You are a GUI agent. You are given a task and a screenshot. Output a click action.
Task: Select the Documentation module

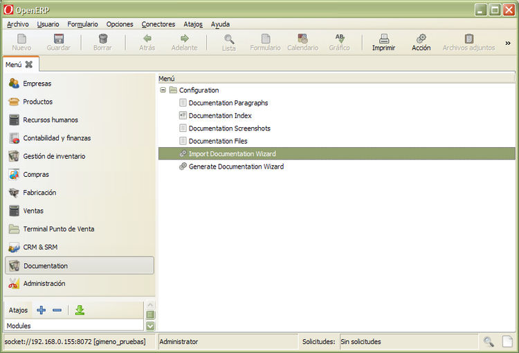pos(80,265)
